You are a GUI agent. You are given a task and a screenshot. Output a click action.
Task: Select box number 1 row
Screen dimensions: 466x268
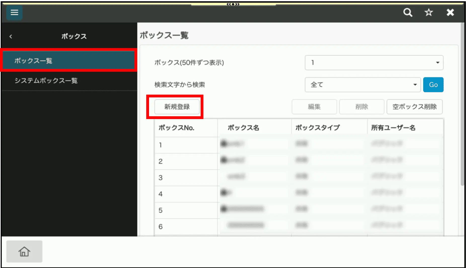(186, 145)
